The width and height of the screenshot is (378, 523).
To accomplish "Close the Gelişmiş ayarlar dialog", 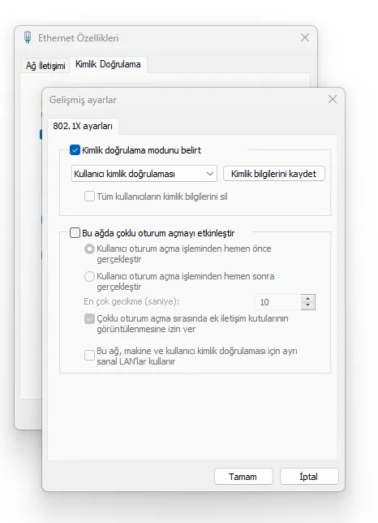I will [333, 99].
